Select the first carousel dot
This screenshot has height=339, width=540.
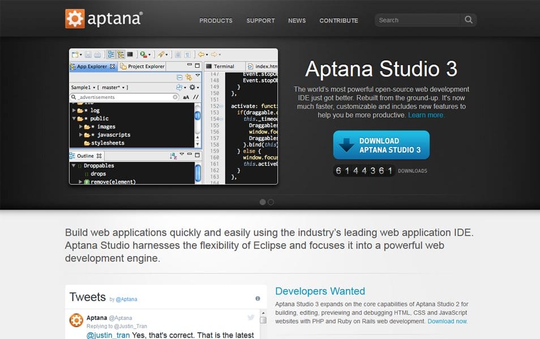coord(263,202)
